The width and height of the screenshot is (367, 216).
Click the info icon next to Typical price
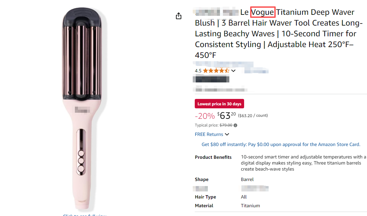point(235,125)
